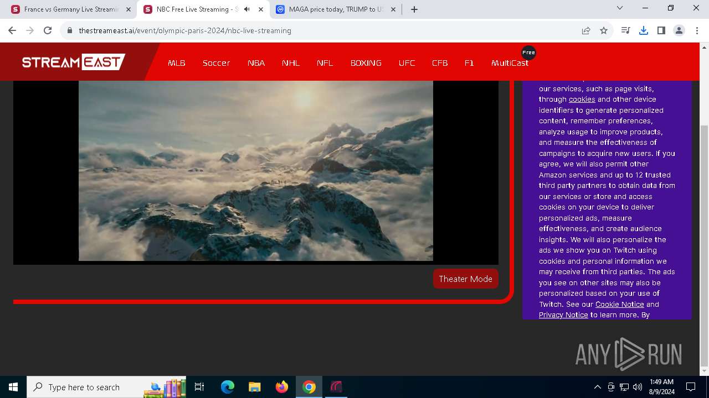The image size is (709, 398).
Task: Launch Microsoft Edge from taskbar
Action: pos(228,387)
